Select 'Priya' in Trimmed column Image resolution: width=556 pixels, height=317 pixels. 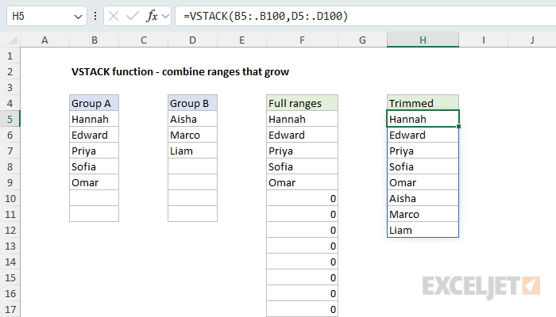click(x=423, y=151)
